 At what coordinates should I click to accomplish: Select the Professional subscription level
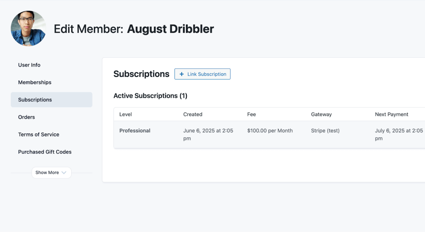(x=135, y=131)
